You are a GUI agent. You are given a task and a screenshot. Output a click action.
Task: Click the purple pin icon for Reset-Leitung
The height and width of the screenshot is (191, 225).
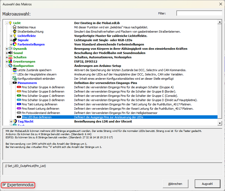point(19,109)
